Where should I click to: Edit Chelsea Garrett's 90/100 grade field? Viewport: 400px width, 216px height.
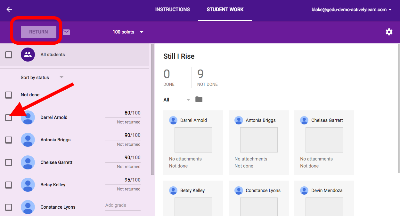(x=123, y=158)
